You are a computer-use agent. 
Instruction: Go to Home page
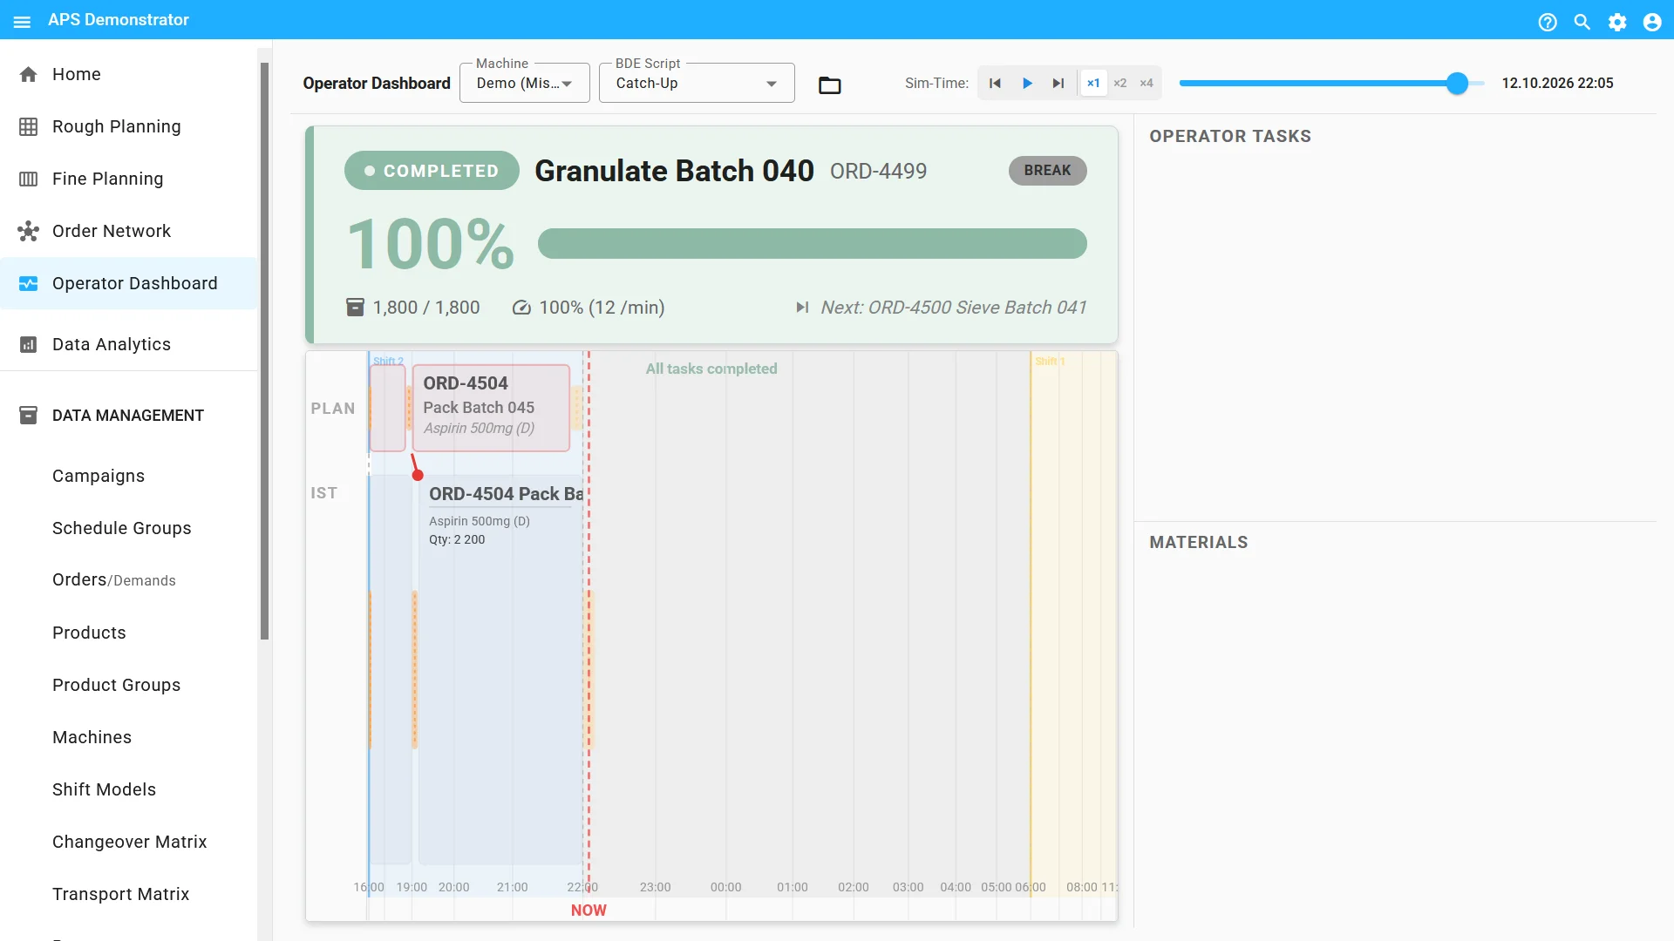(x=129, y=74)
